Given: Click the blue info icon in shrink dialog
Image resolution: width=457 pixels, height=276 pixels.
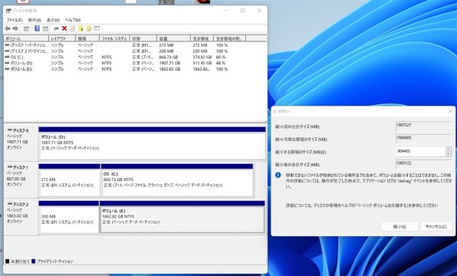Looking at the screenshot, I should [x=278, y=175].
